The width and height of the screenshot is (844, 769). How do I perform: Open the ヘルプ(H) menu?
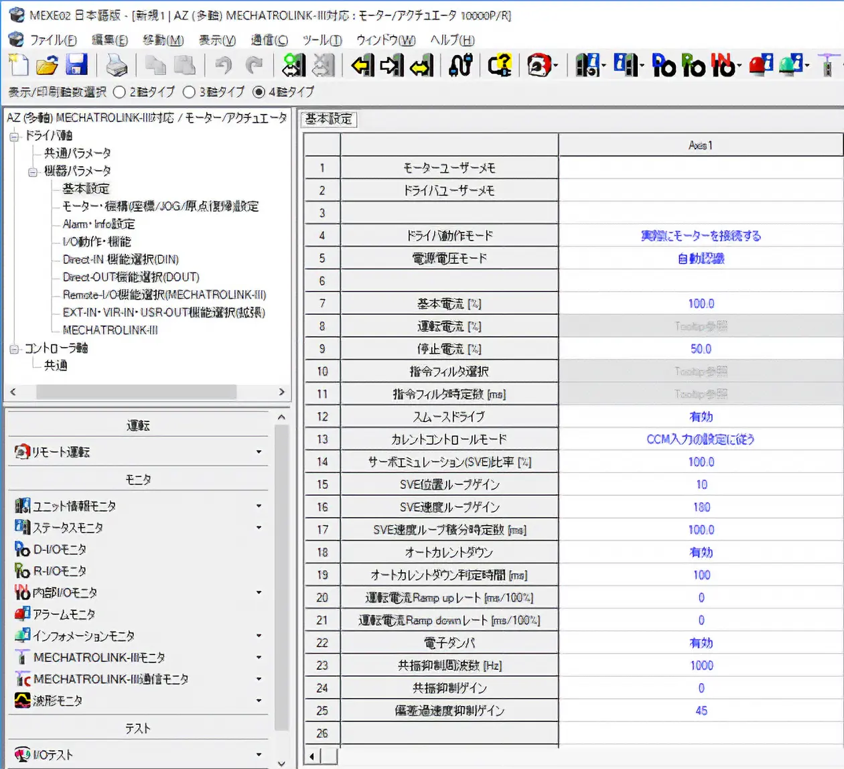452,40
